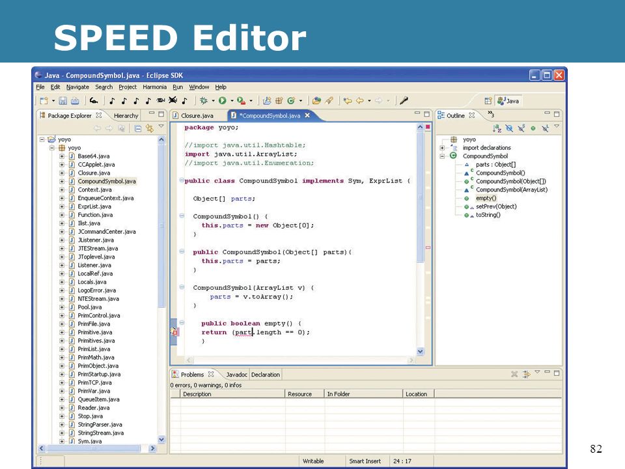
Task: Collapse the yoyo project in Package Explorer
Action: (42, 139)
